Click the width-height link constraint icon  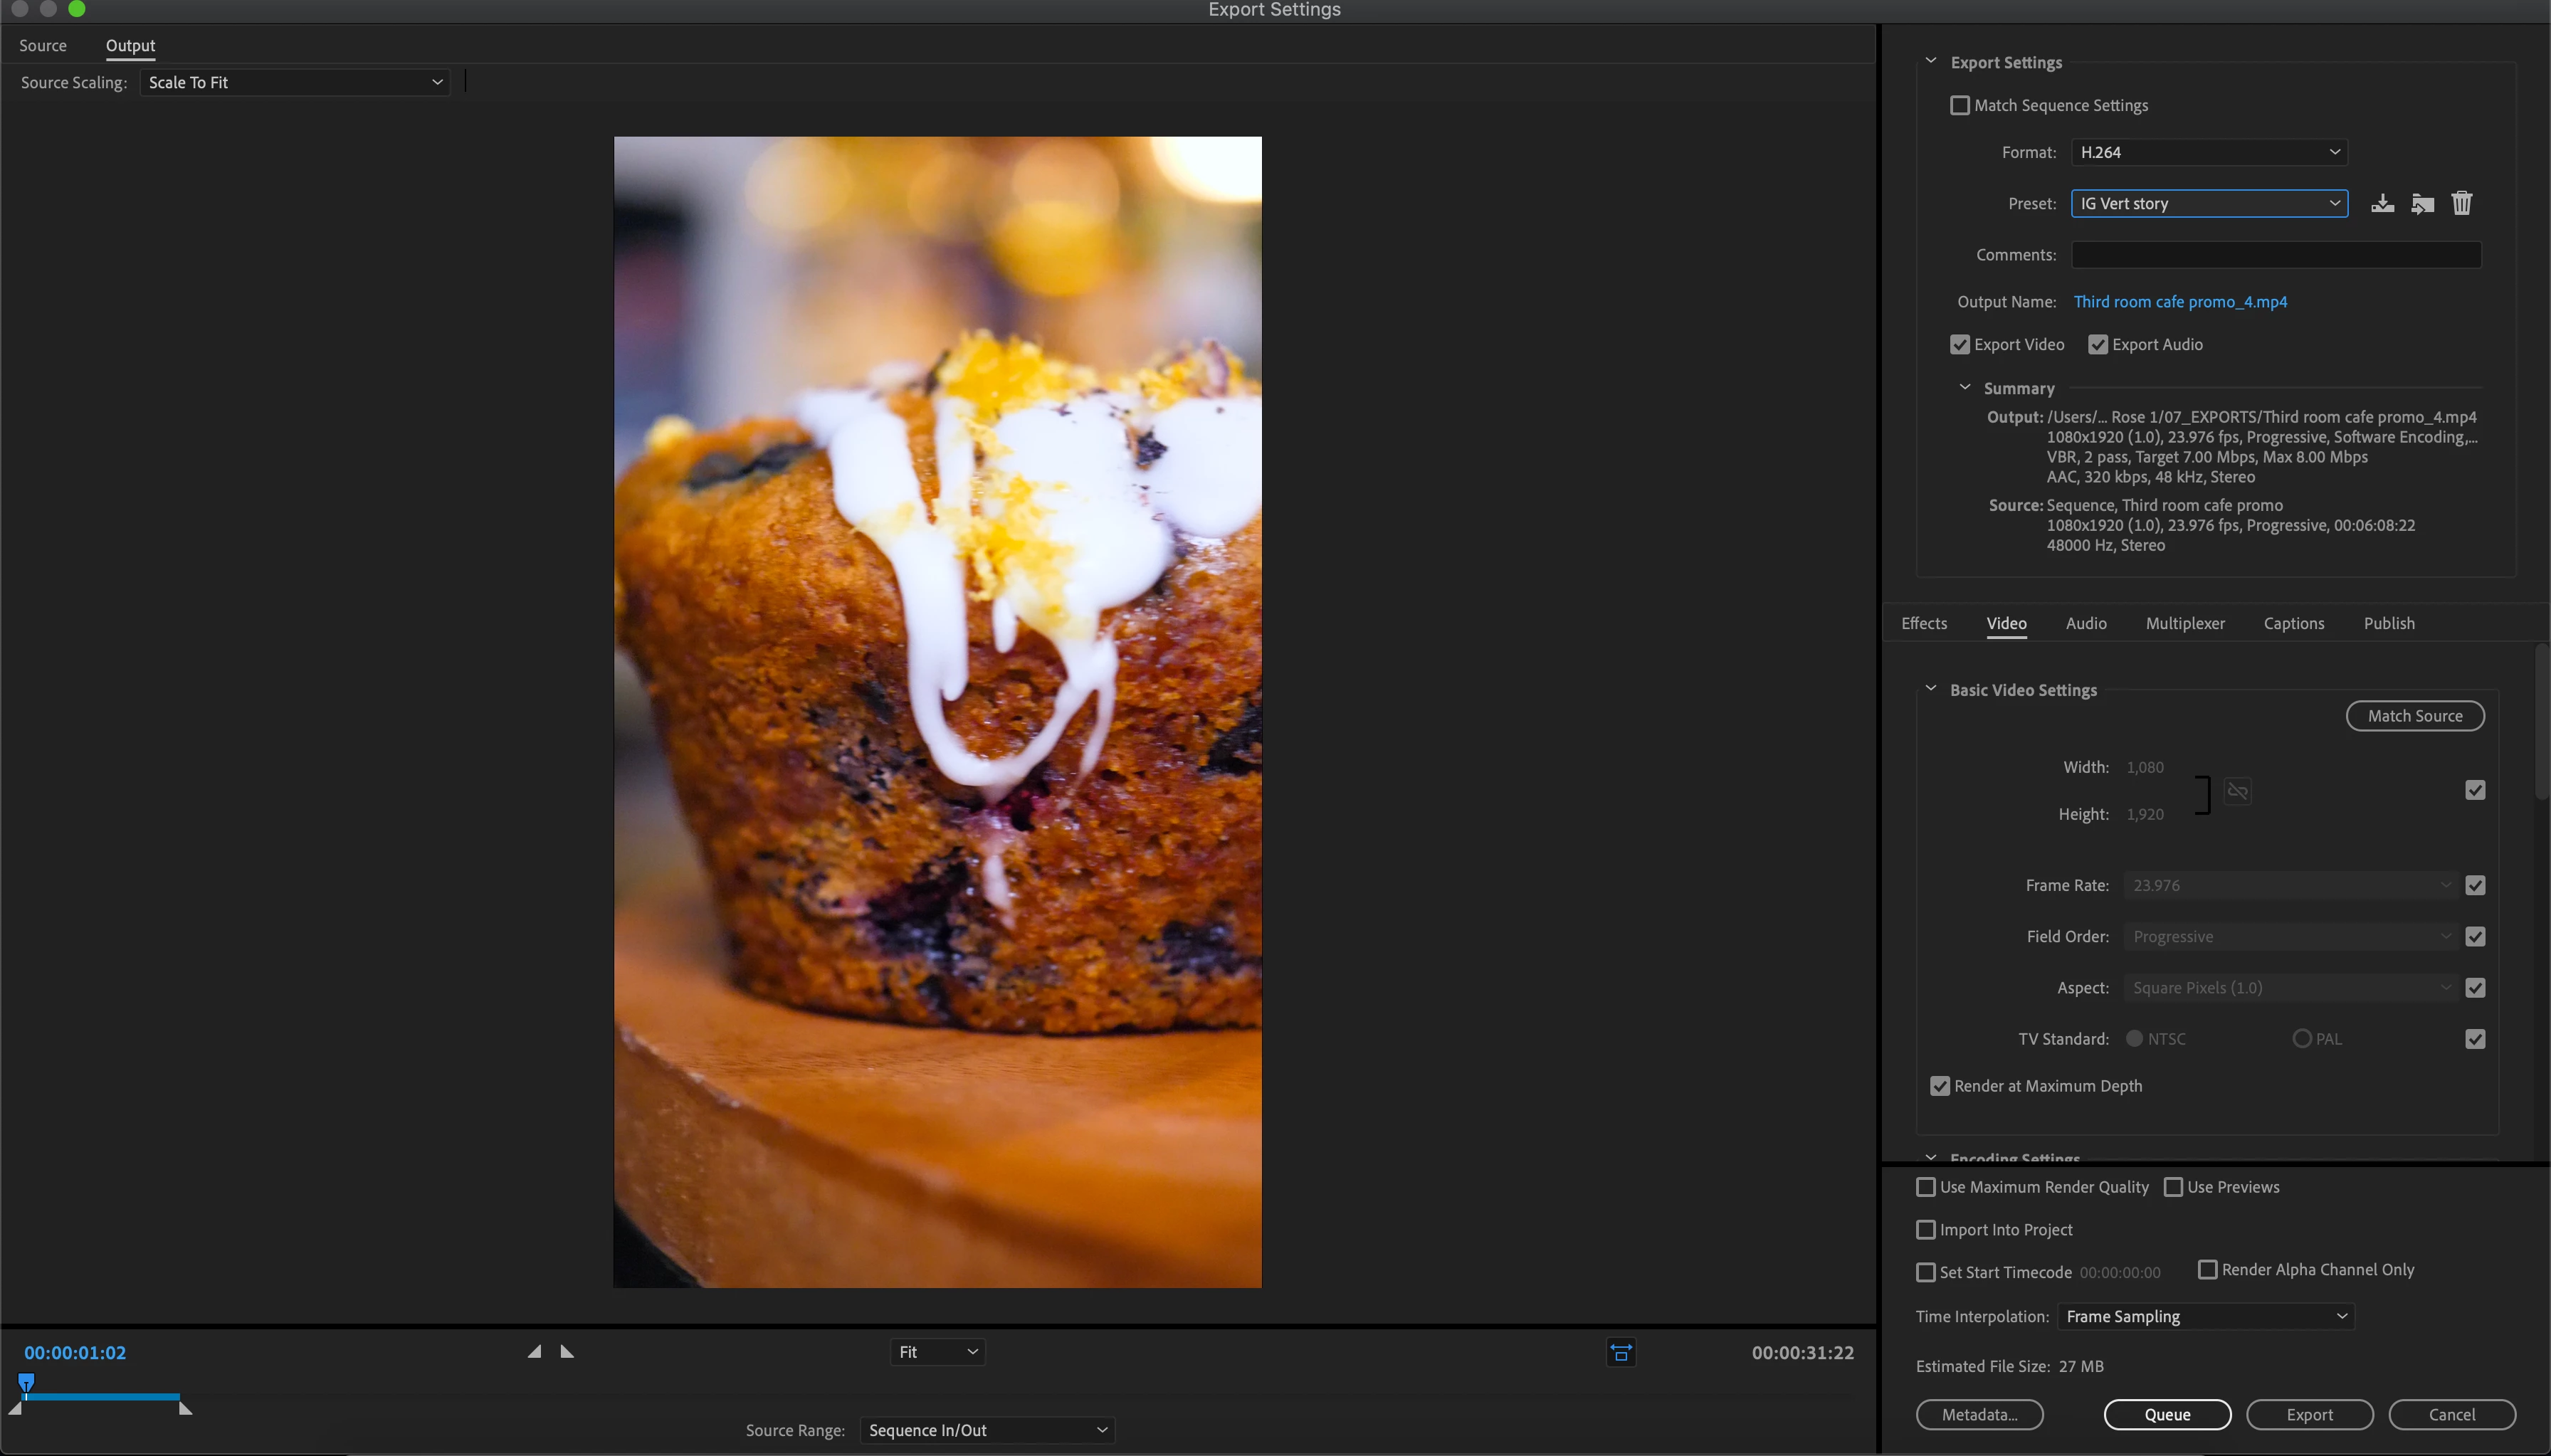click(2237, 791)
